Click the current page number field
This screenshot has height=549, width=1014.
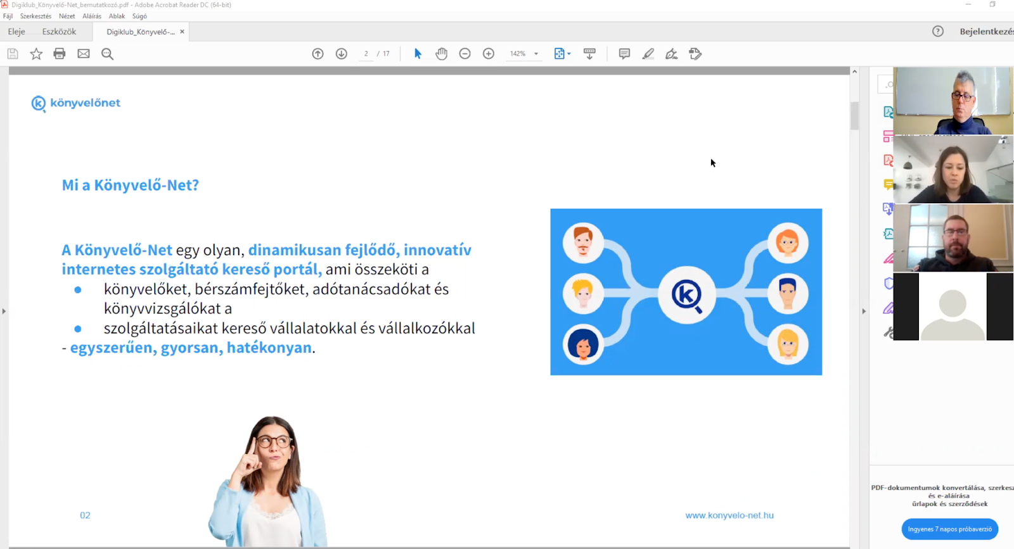pos(366,54)
